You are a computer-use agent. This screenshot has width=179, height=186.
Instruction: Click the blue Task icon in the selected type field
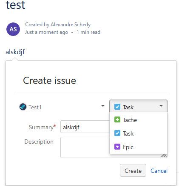(117, 107)
